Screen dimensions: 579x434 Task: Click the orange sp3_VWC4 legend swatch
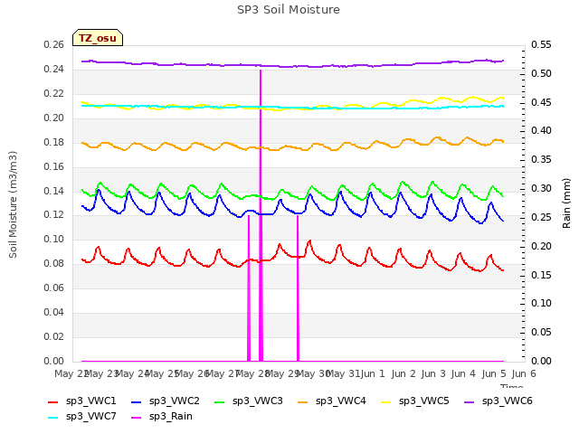click(303, 401)
